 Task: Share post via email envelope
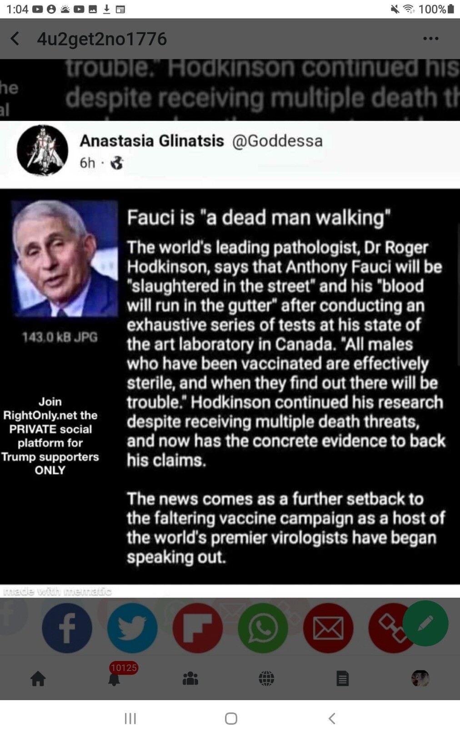328,628
